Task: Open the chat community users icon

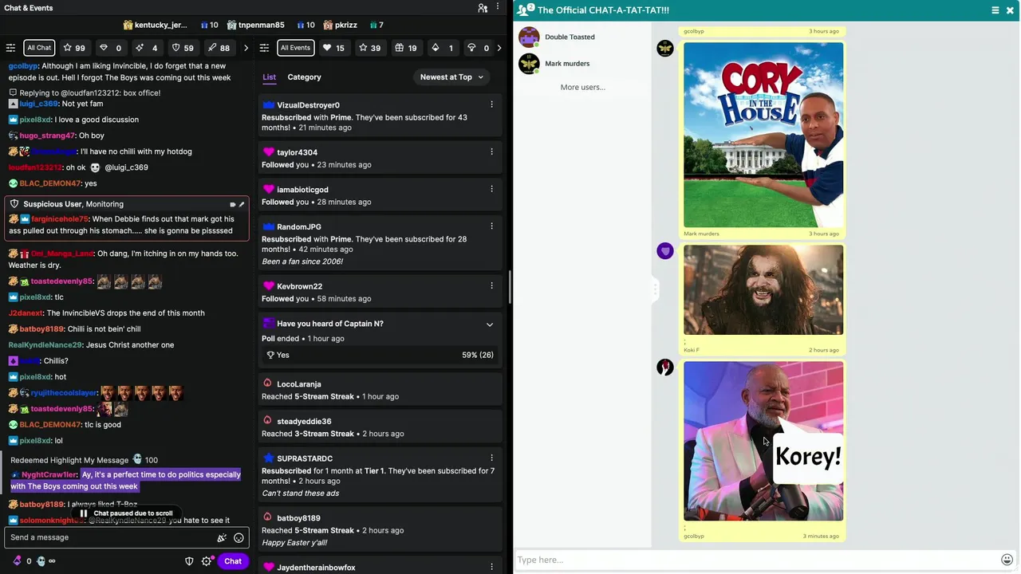Action: click(483, 8)
